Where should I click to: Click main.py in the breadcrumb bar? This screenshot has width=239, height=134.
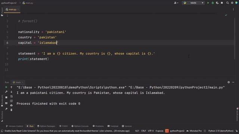pos(28,3)
